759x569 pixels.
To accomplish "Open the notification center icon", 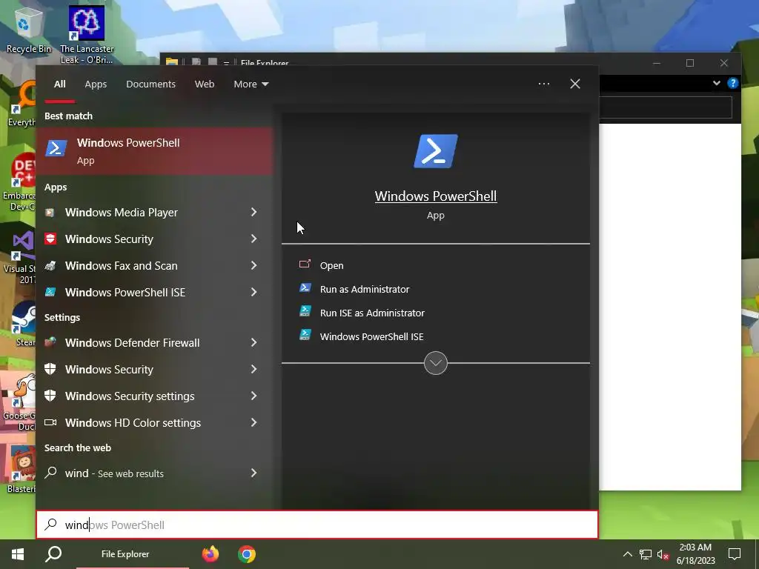I will coord(735,554).
